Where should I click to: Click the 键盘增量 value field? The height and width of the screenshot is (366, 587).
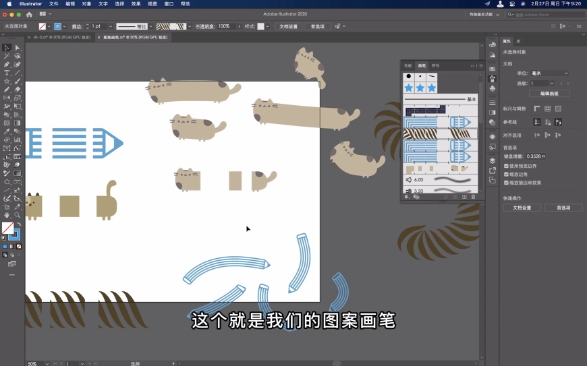click(x=536, y=156)
